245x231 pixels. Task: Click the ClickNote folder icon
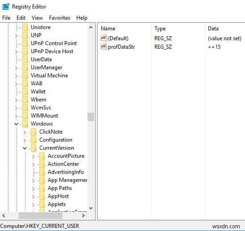[x=33, y=132]
